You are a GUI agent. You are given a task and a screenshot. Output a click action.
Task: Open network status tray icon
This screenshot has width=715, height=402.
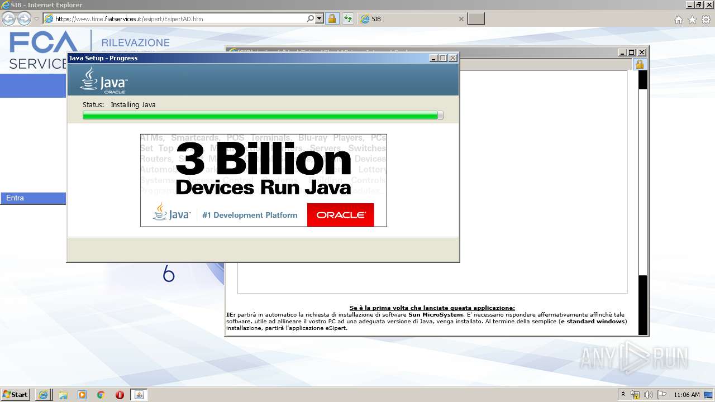[635, 395]
